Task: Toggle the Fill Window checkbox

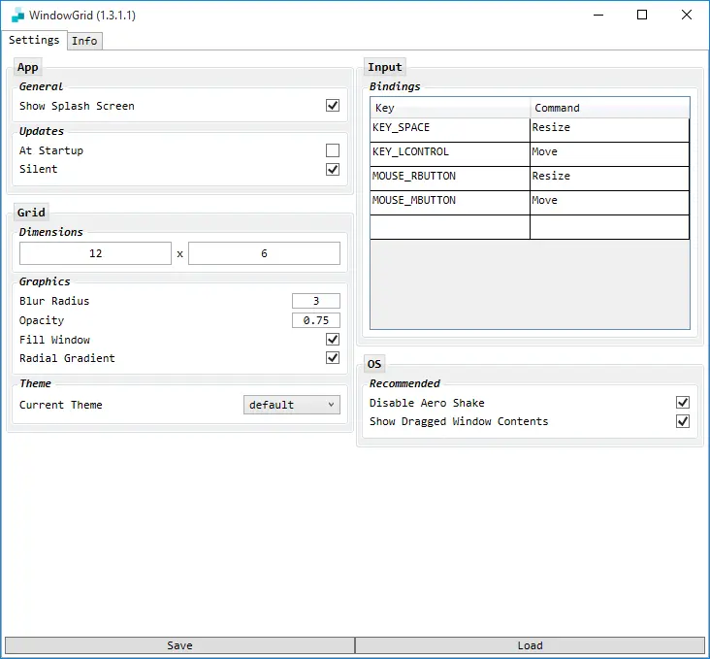Action: click(333, 340)
